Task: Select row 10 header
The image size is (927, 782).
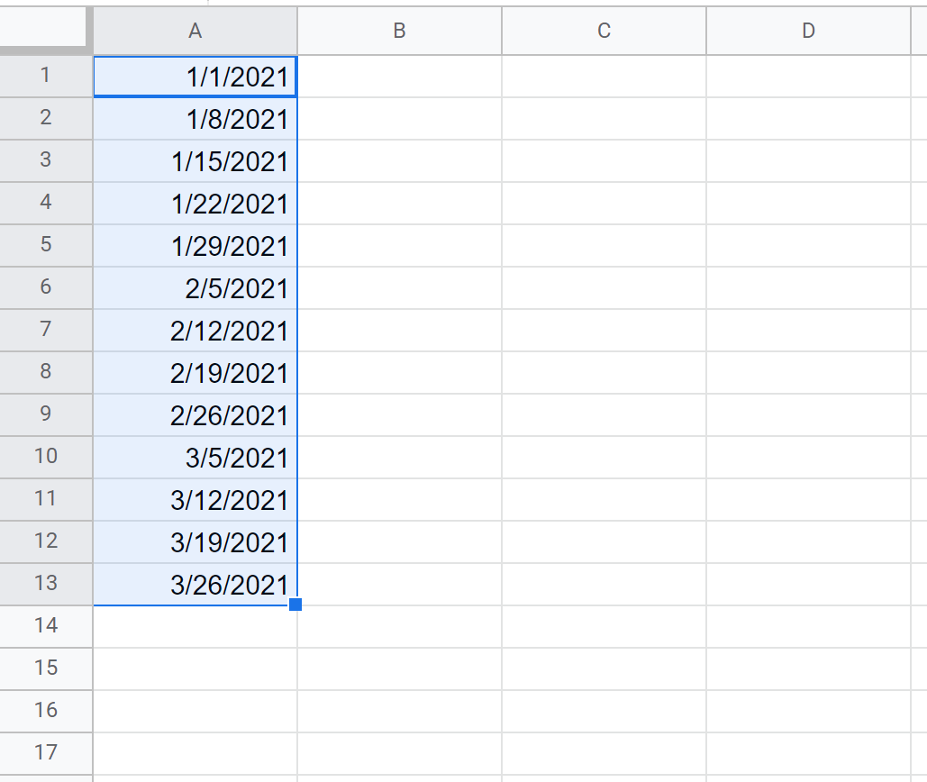Action: coord(46,457)
